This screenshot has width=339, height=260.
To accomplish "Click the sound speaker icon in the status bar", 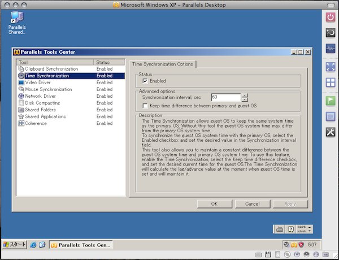I will [x=306, y=254].
